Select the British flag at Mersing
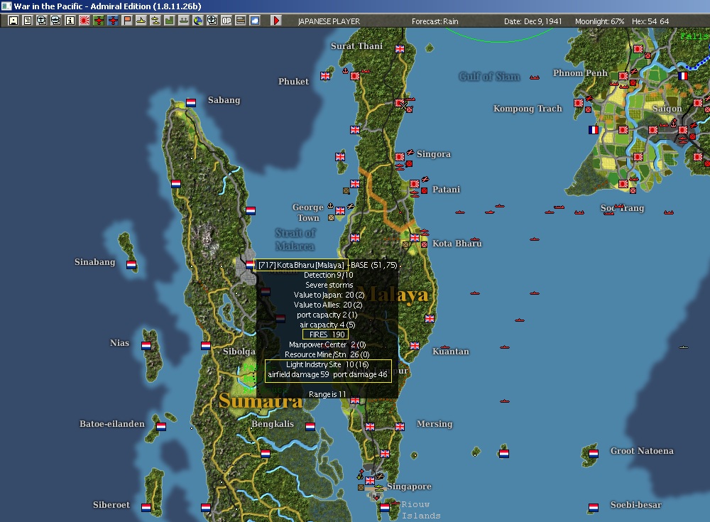710x522 pixels. [x=400, y=426]
